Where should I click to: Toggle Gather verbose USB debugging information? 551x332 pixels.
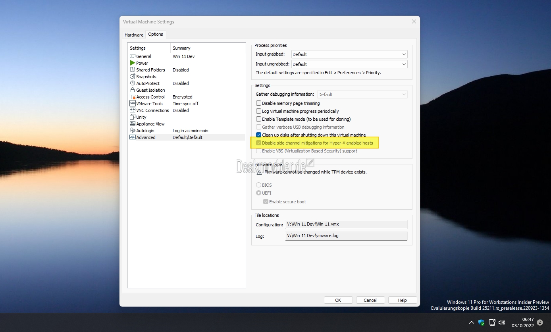[259, 127]
